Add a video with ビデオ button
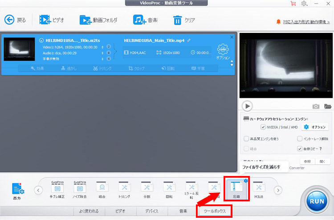This screenshot has width=334, height=220. [52, 20]
